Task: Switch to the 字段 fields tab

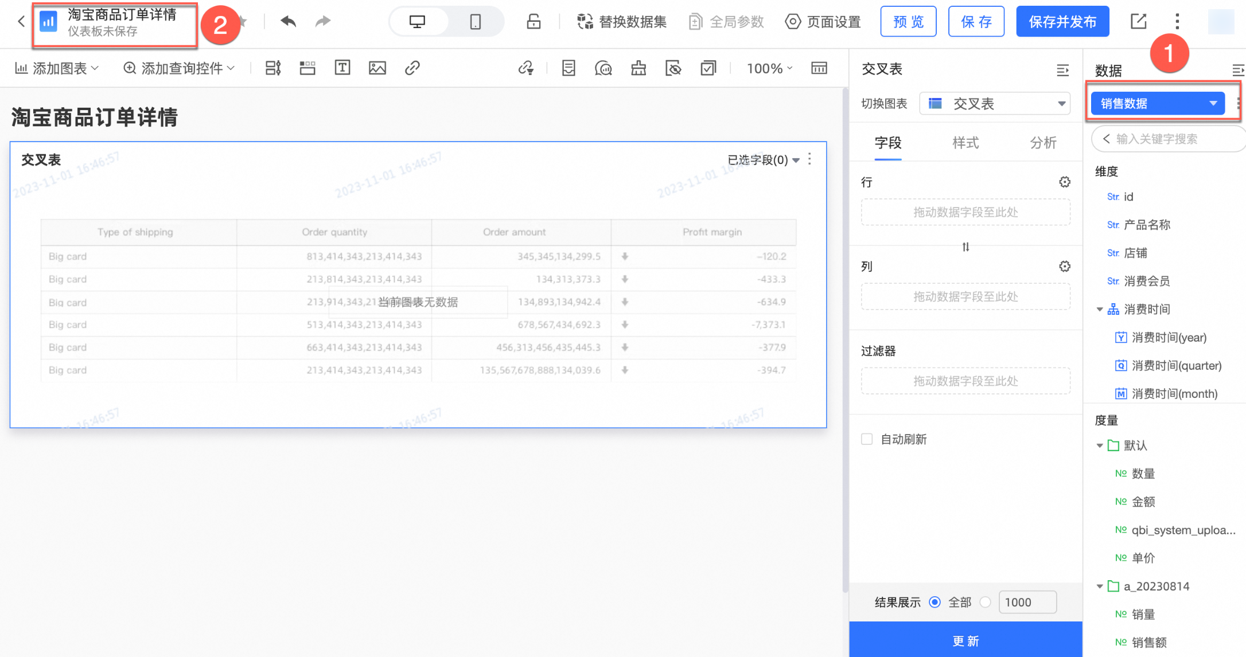Action: 888,143
